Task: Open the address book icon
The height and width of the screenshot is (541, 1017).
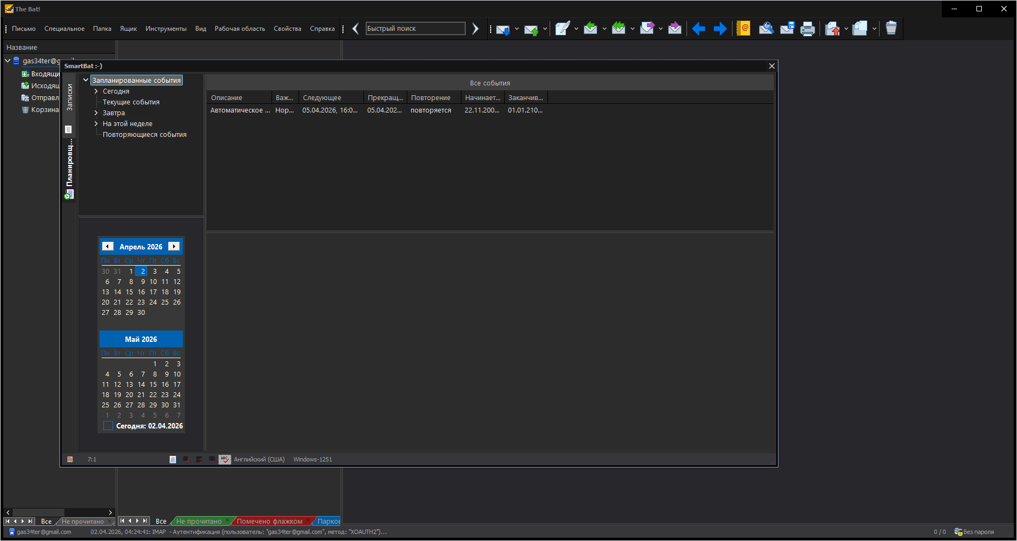Action: click(743, 29)
